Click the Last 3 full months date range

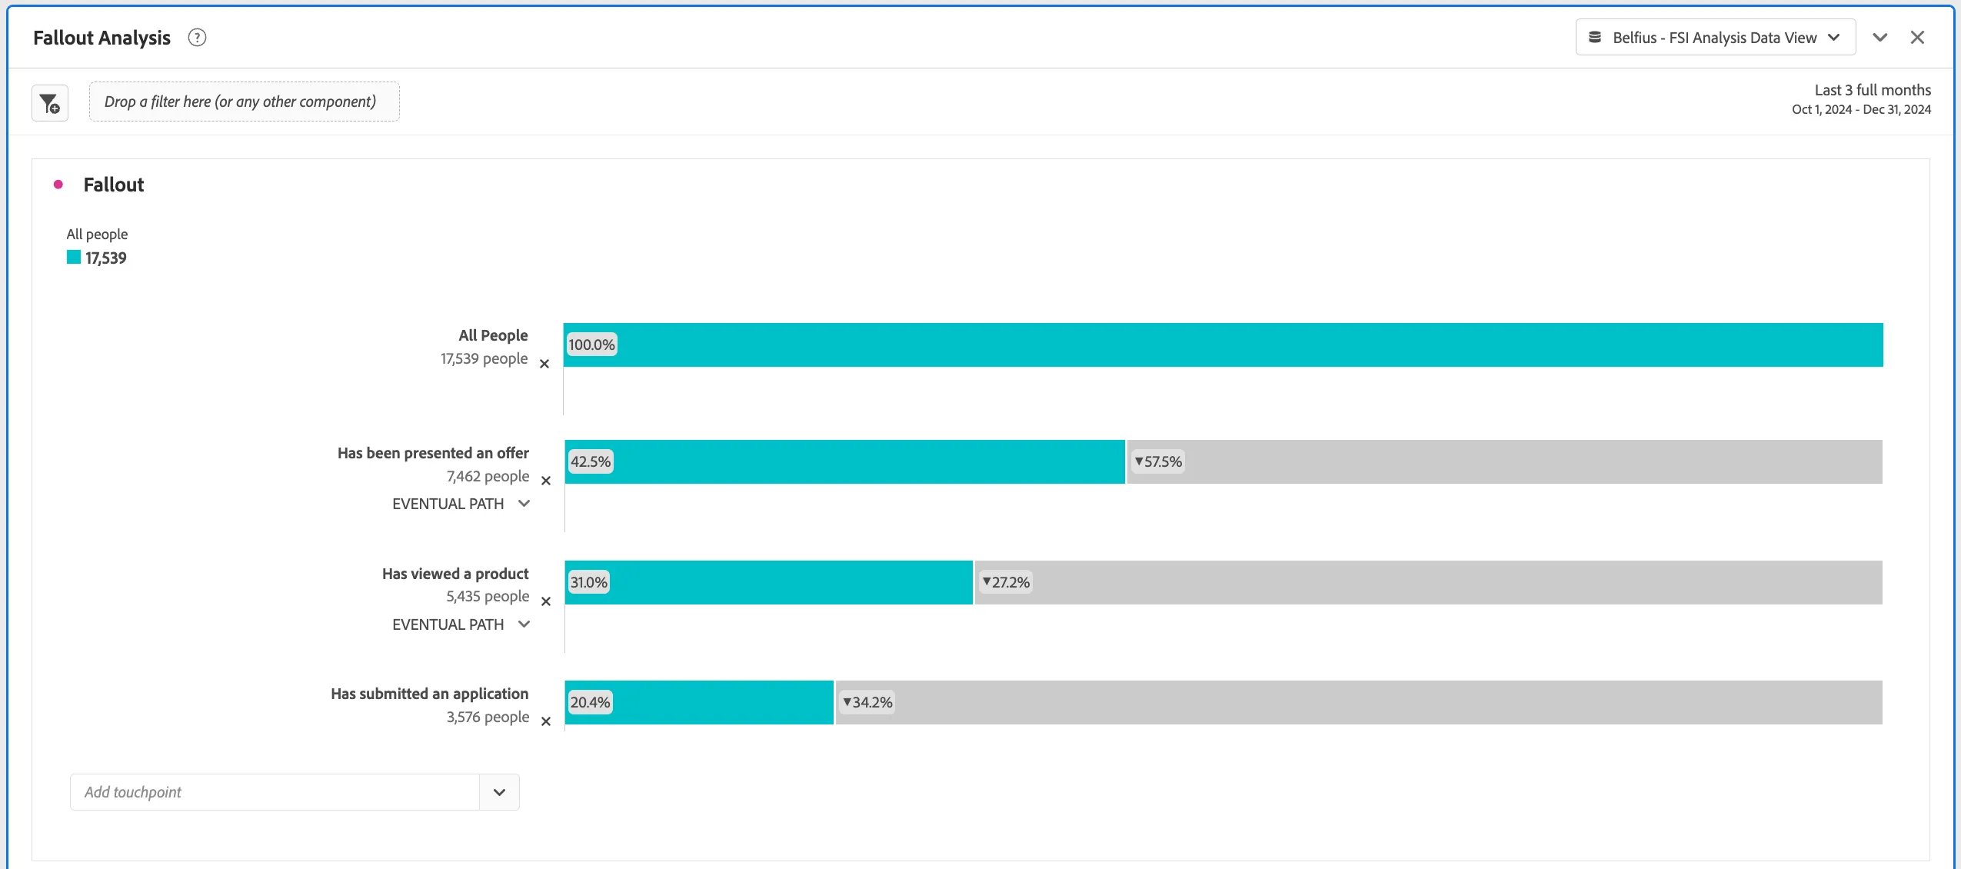click(1861, 99)
